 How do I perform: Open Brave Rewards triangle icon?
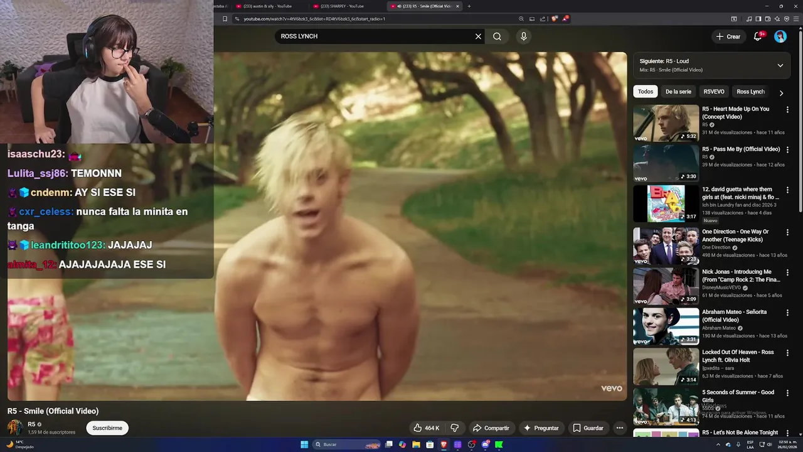tap(565, 19)
